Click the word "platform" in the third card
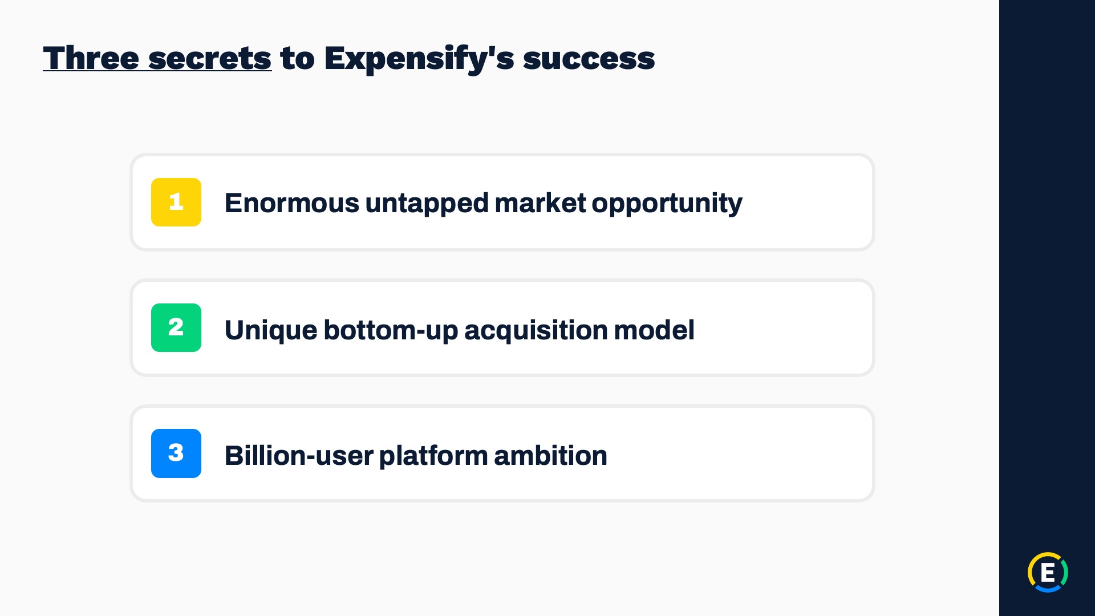Image resolution: width=1095 pixels, height=616 pixels. pyautogui.click(x=433, y=456)
